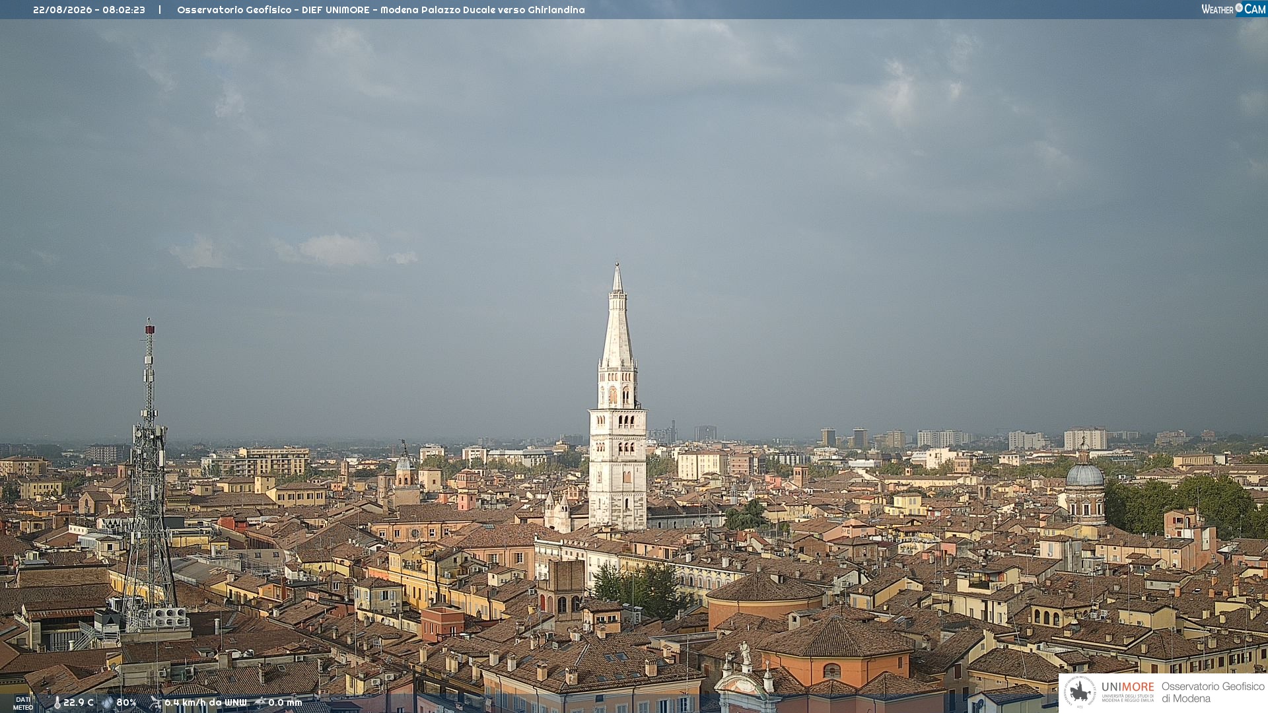Click the 0.0 mm rainfall reading
The image size is (1268, 713).
point(285,702)
